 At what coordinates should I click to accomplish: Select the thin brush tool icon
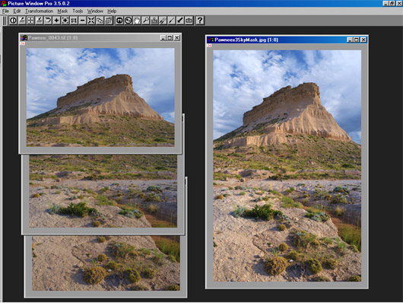[x=172, y=21]
